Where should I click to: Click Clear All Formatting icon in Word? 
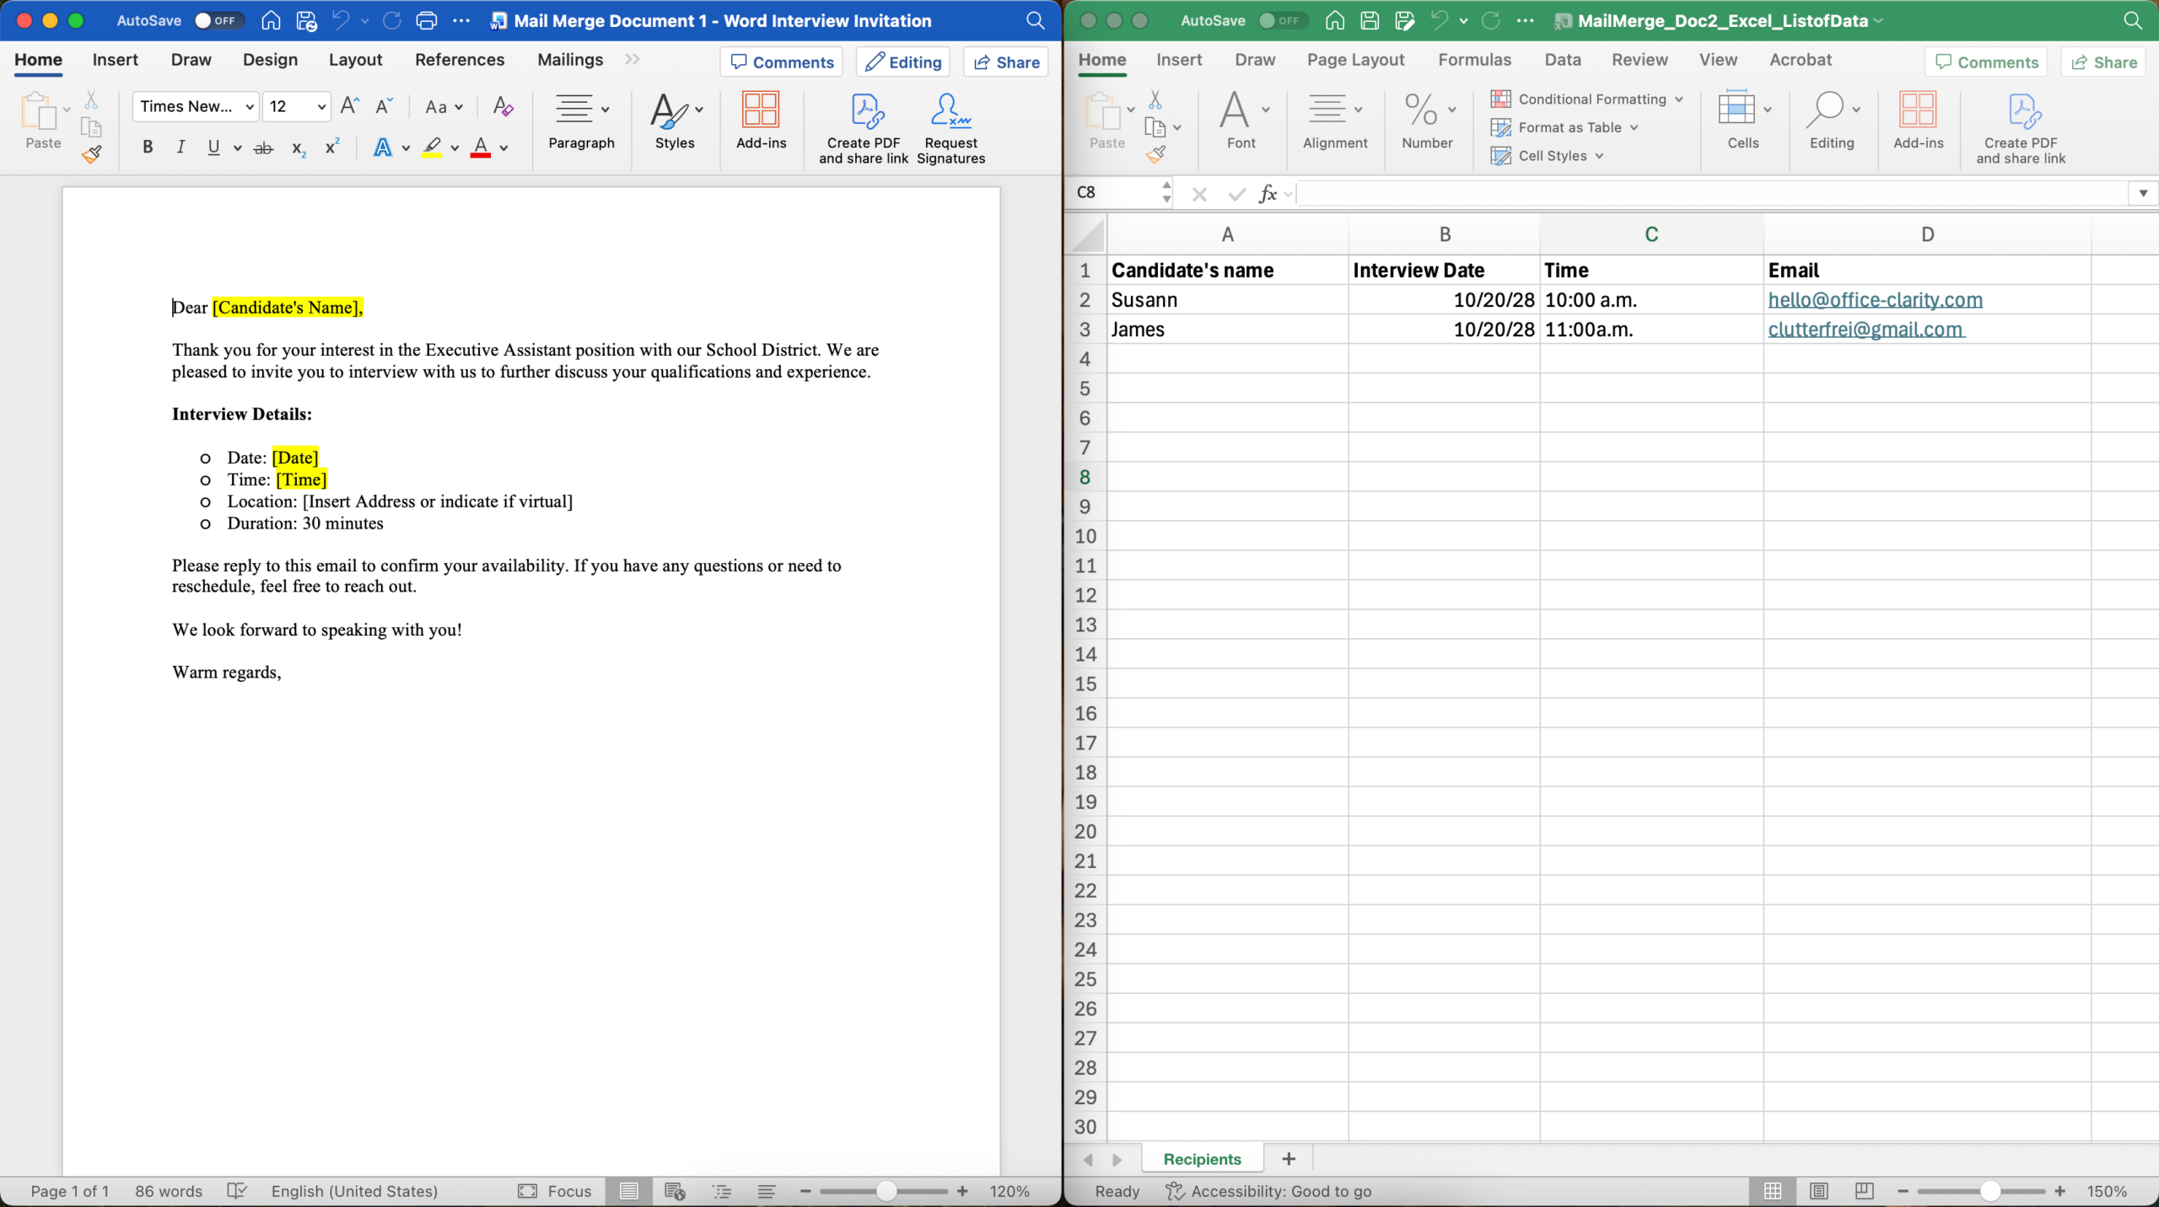point(503,107)
